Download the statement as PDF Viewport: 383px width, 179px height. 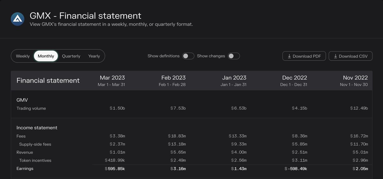[x=304, y=56]
